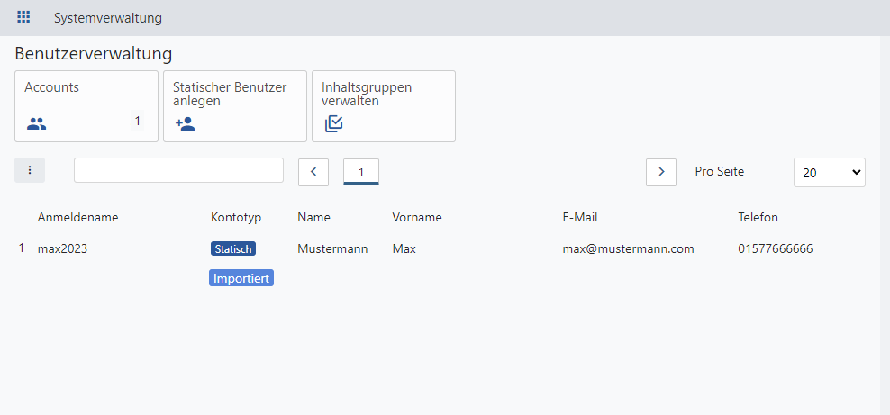Open Statischer Benutzer anlegen card

coord(235,106)
